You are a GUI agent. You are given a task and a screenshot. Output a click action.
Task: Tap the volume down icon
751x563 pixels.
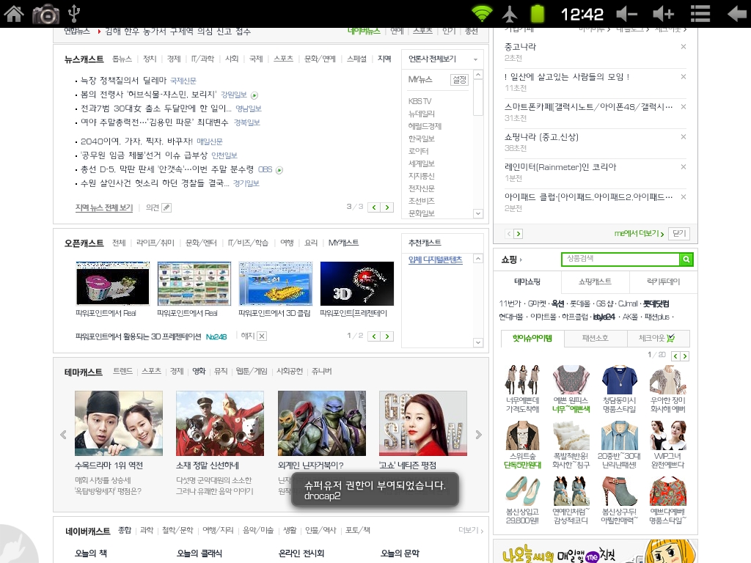pos(626,14)
